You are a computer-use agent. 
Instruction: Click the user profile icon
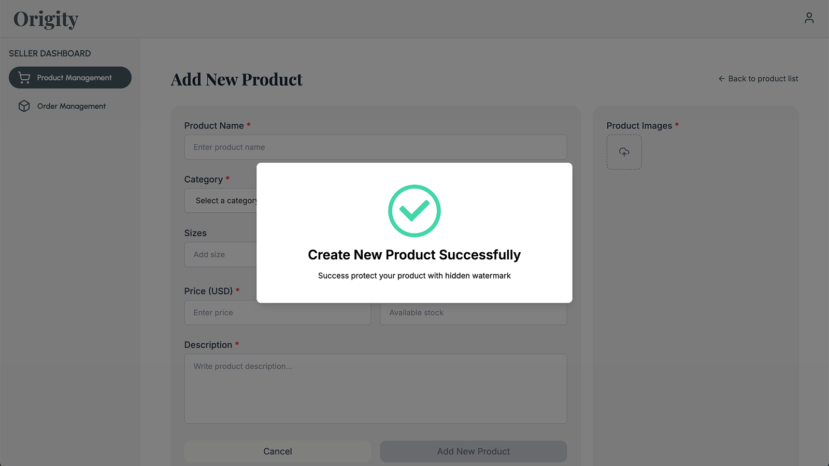(809, 18)
